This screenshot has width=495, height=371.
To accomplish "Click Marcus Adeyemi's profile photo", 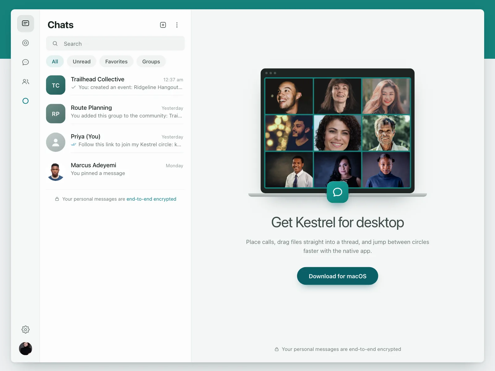I will [x=56, y=171].
